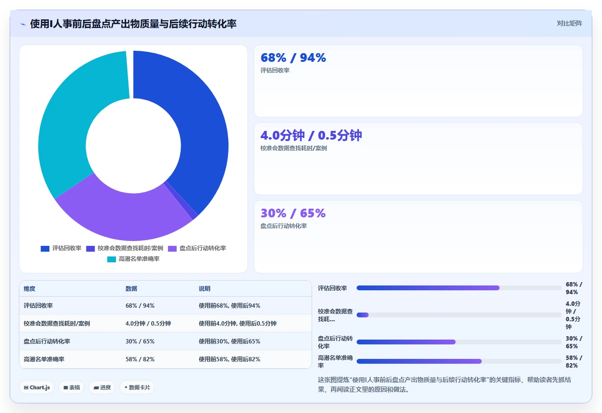This screenshot has height=413, width=602.
Task: Click the 对比矩阵 label in the header
Action: [x=570, y=23]
